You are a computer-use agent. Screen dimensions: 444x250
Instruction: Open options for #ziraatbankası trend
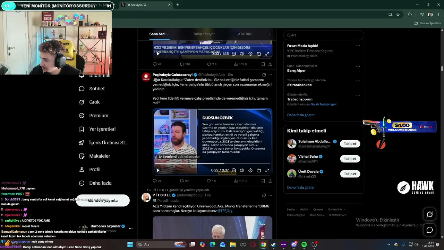click(358, 81)
